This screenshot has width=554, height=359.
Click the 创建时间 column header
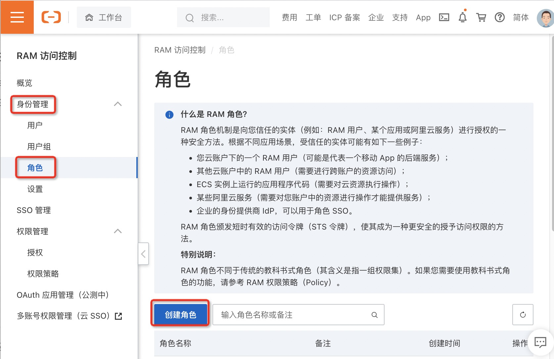coord(444,343)
